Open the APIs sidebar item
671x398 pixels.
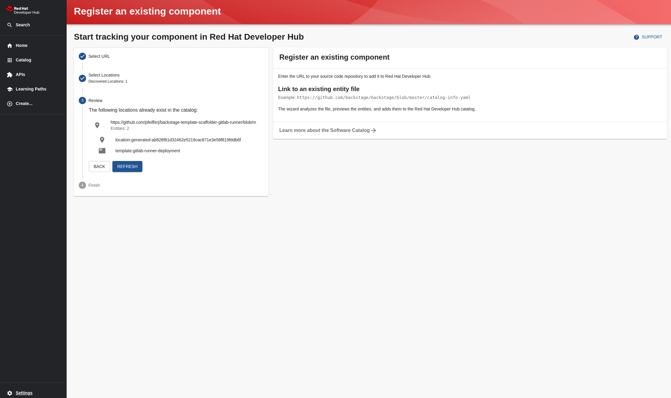tap(33, 74)
